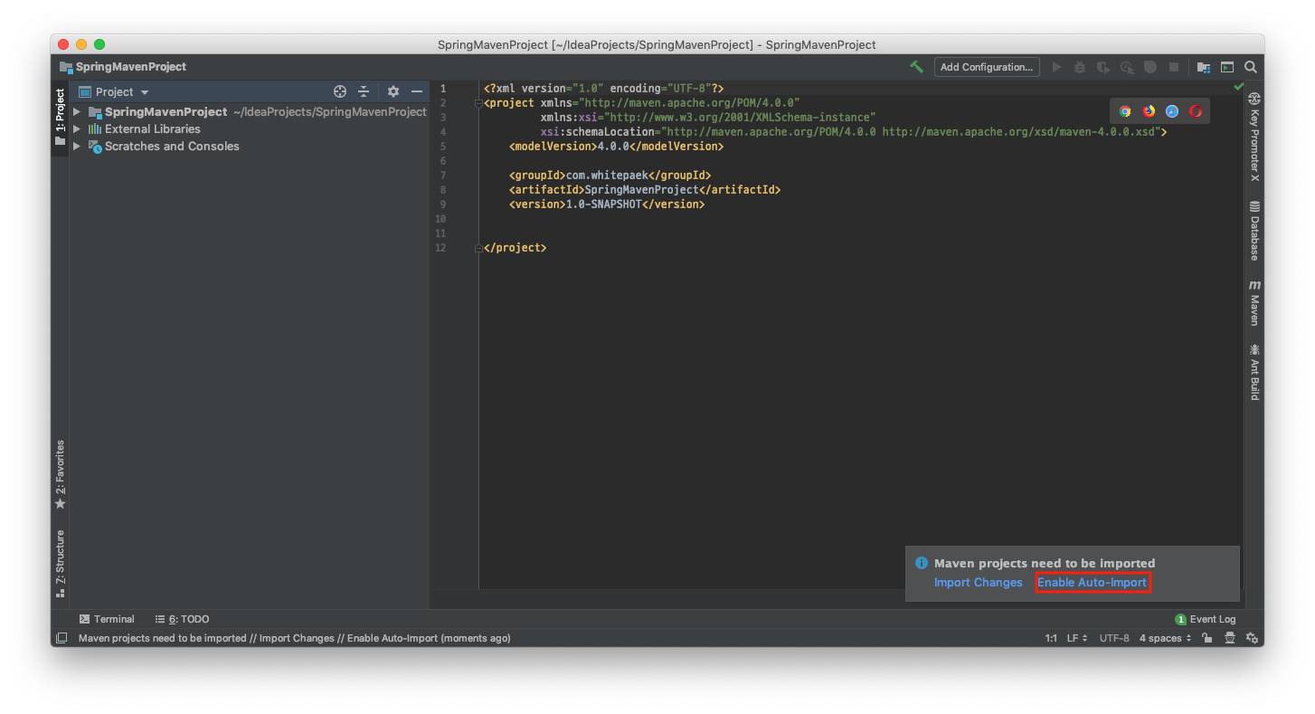Viewport: 1315px width, 714px height.
Task: Open pom.xml in Chrome browser
Action: tap(1125, 111)
